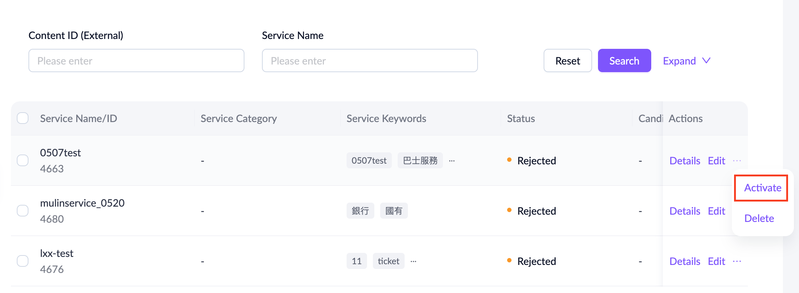The image size is (799, 293).
Task: Select the 0507test row checkbox
Action: 23,160
